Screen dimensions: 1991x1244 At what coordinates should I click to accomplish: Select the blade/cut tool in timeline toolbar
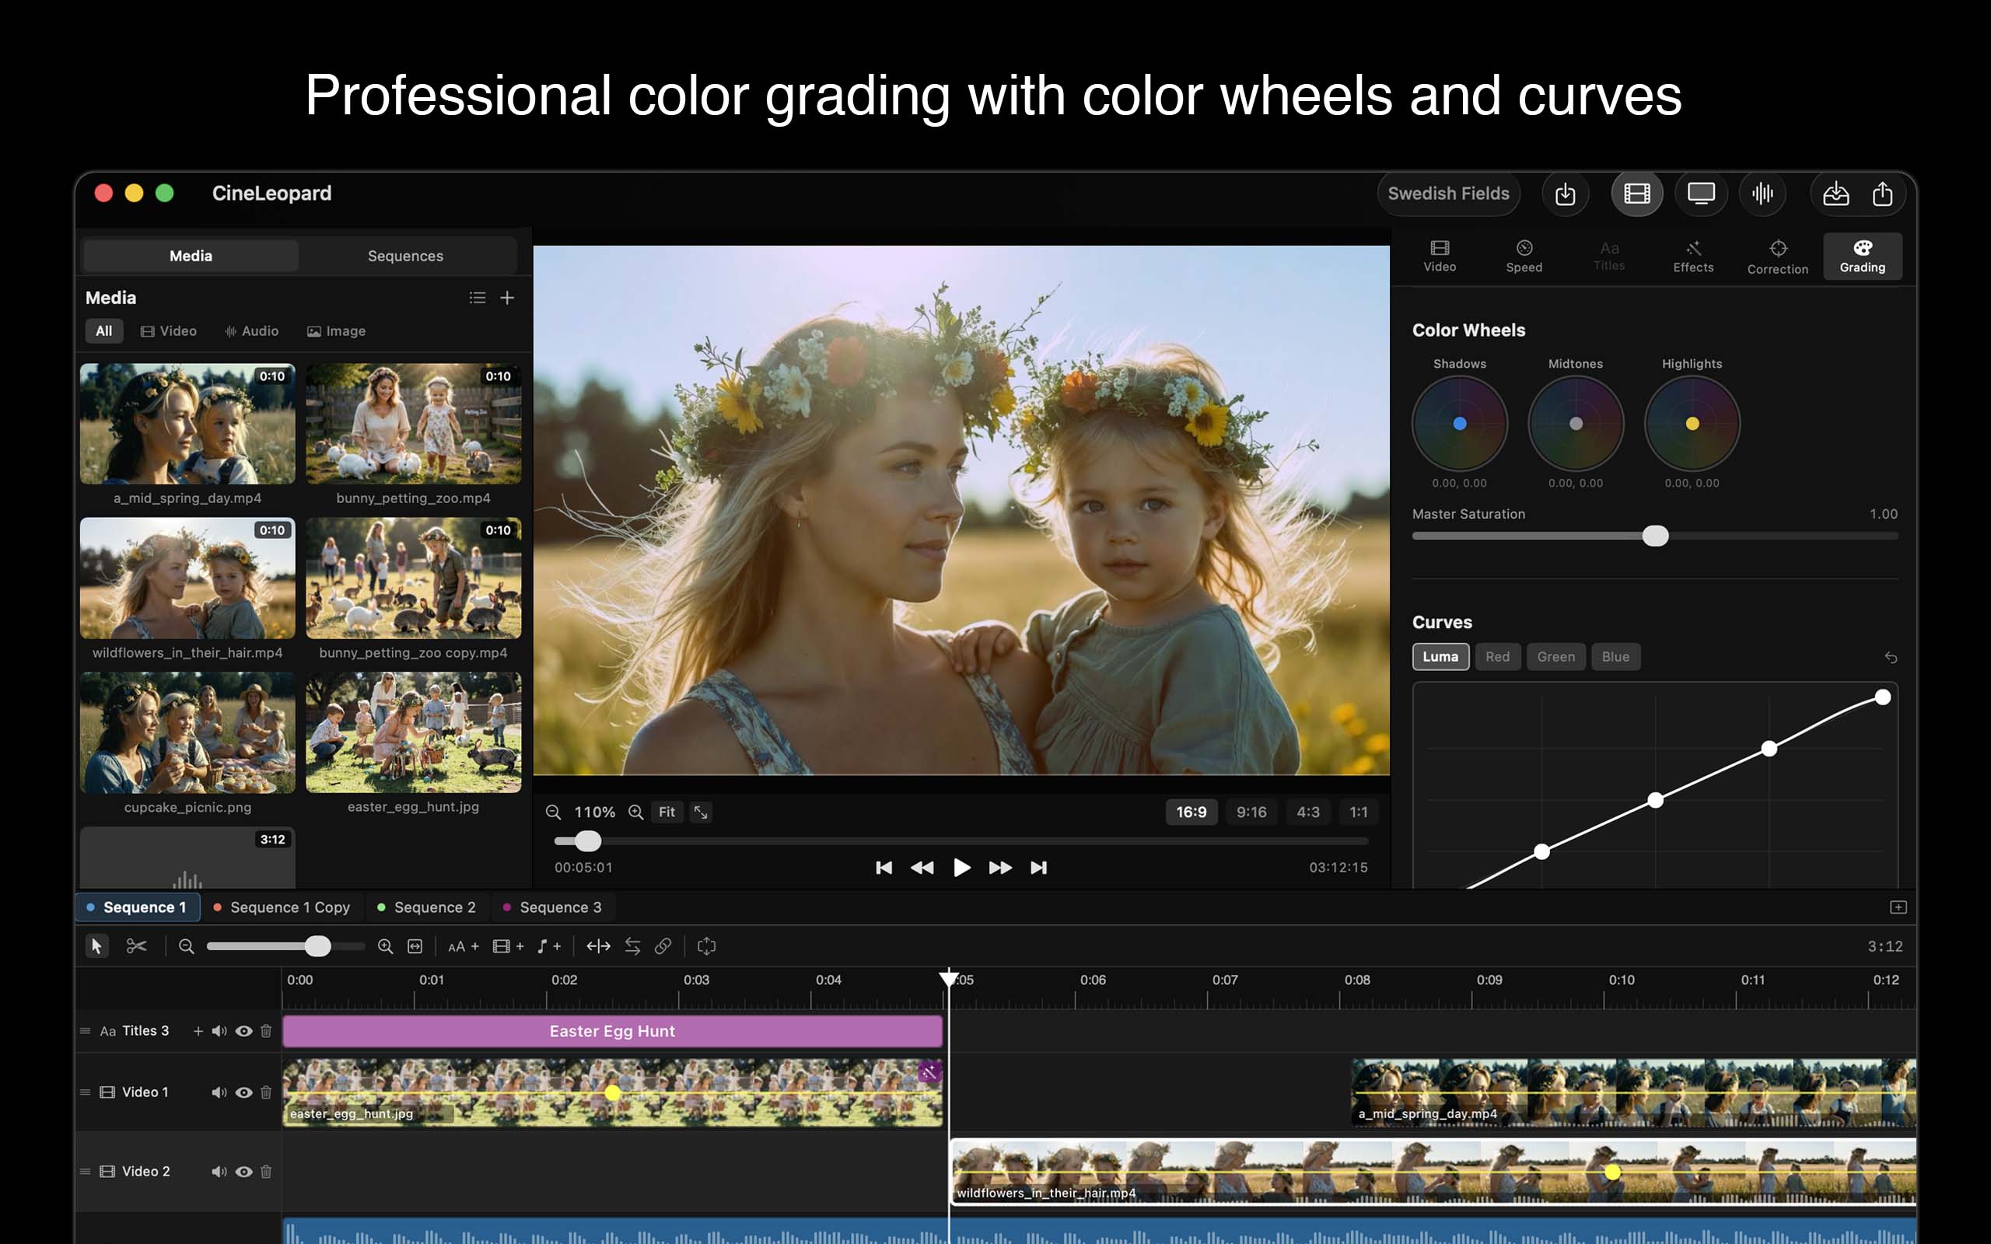click(x=137, y=946)
